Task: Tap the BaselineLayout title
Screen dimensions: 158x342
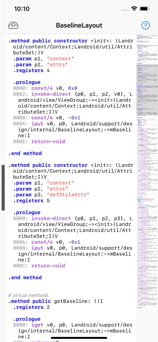Action: (x=79, y=25)
